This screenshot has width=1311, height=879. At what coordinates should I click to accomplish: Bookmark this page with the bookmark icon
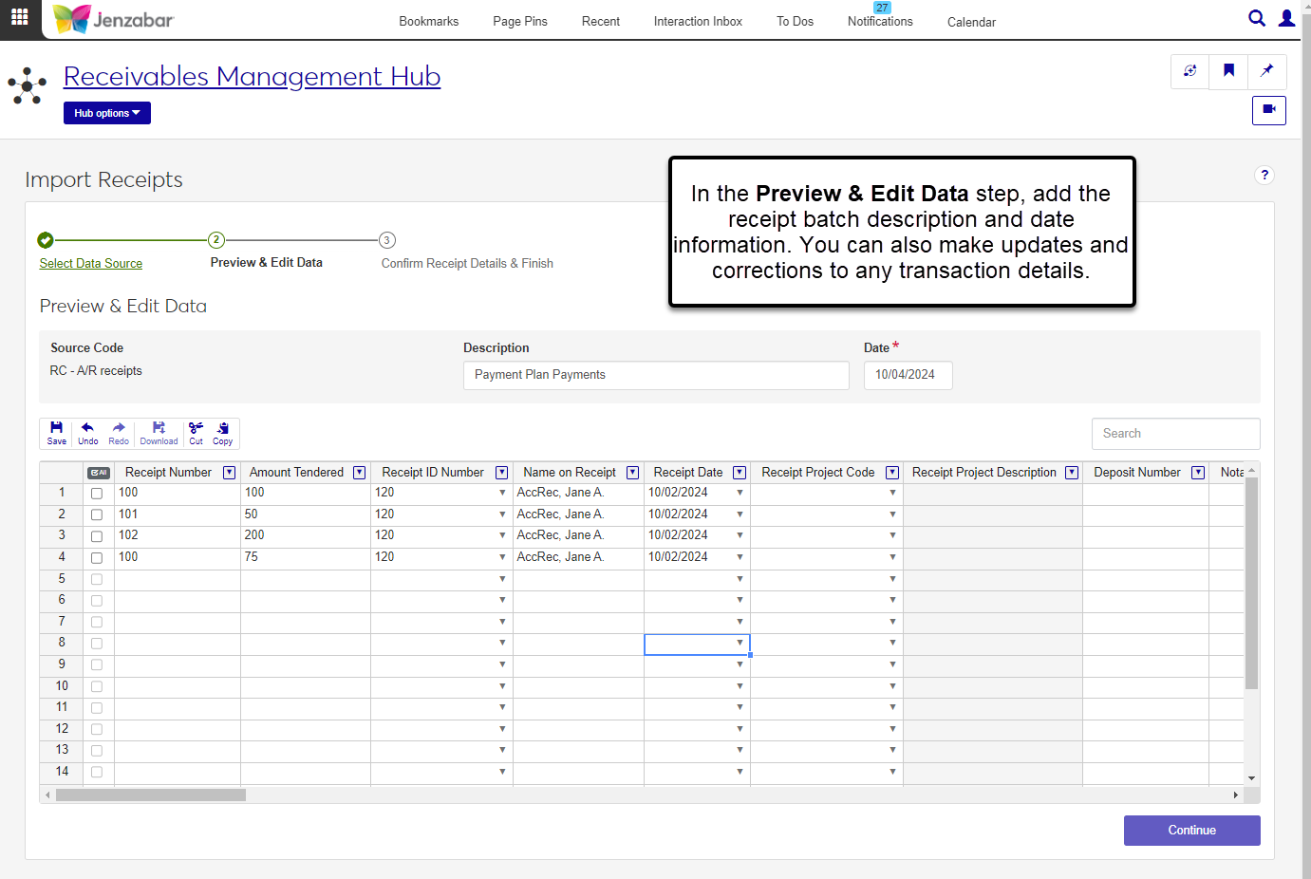[1228, 71]
